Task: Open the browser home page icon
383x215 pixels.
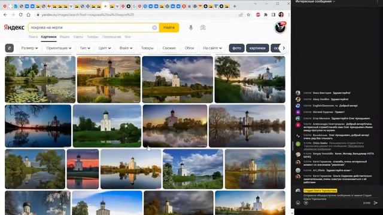Action: (x=28, y=14)
